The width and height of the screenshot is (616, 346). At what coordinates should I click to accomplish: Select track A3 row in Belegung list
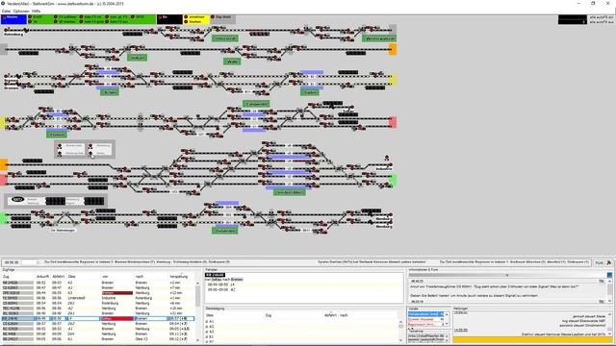coord(302,332)
